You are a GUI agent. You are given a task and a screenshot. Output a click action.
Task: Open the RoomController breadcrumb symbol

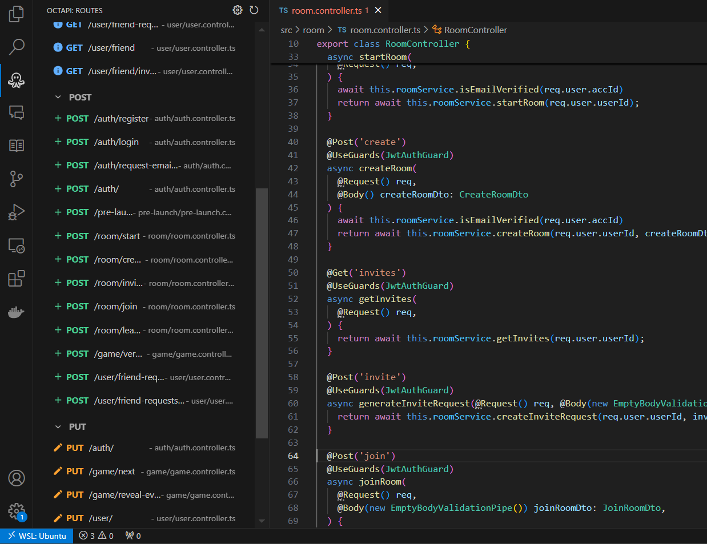point(469,30)
